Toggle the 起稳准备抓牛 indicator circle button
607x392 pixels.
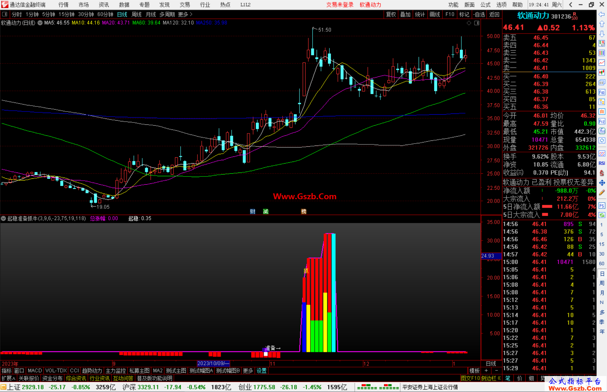point(3,218)
